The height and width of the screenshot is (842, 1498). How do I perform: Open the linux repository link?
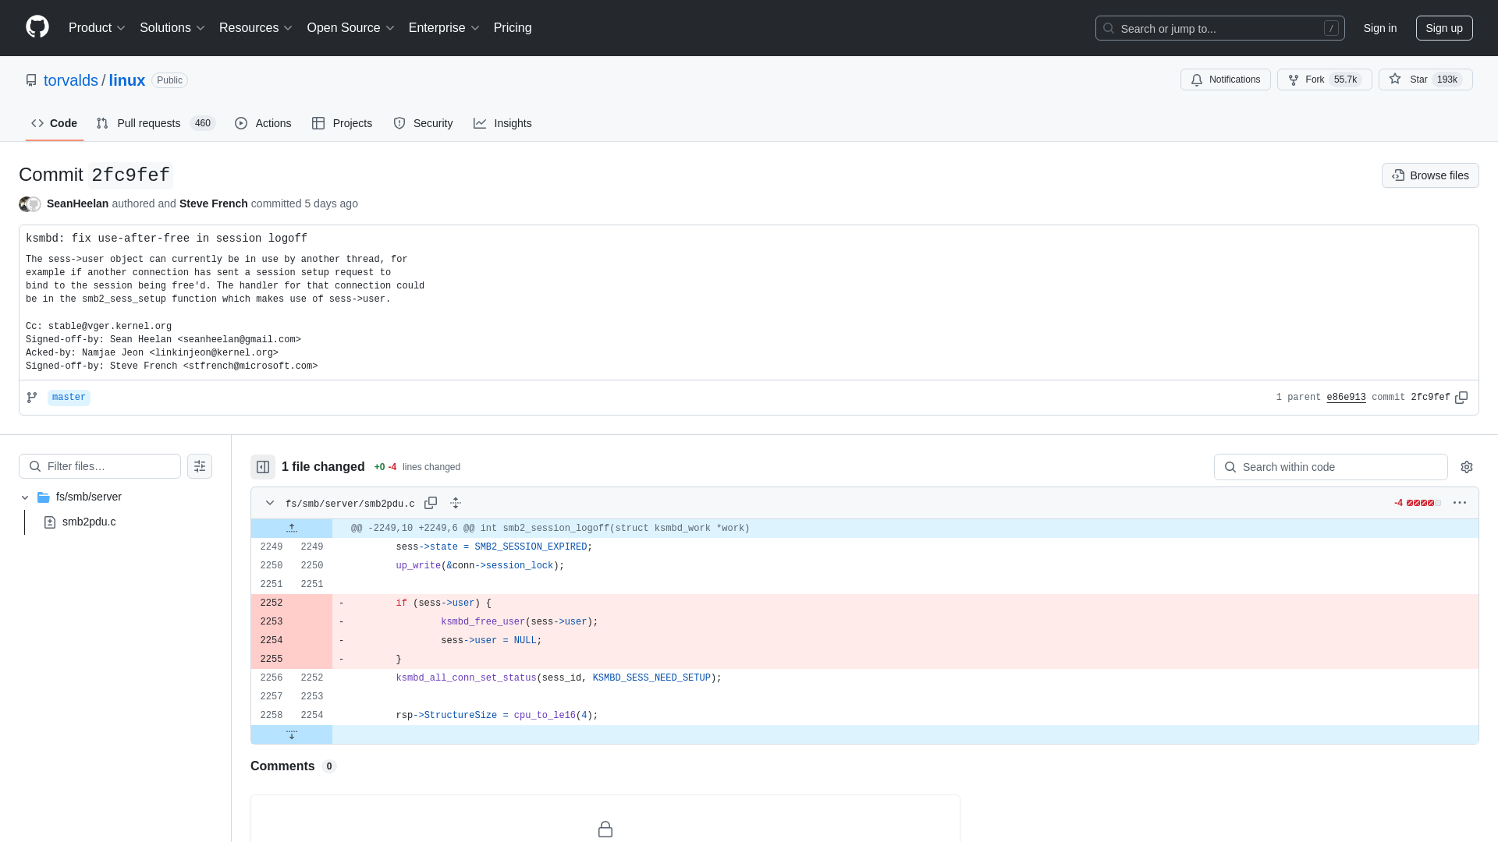(x=127, y=80)
